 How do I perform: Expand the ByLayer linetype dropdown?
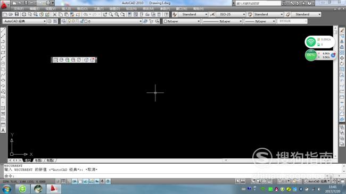click(x=223, y=21)
